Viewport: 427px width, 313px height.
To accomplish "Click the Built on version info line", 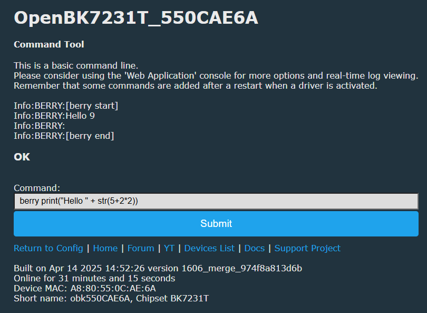I will pos(158,268).
